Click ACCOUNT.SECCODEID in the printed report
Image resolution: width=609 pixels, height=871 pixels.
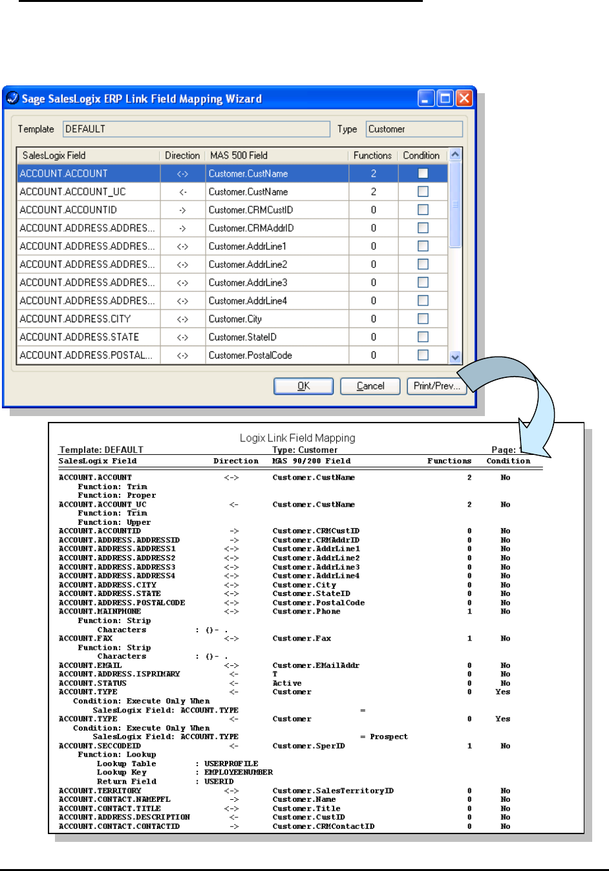click(100, 746)
